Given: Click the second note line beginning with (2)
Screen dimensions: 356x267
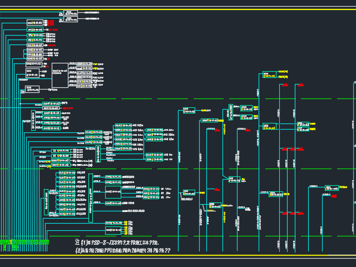Looking at the screenshot, I should (123, 250).
